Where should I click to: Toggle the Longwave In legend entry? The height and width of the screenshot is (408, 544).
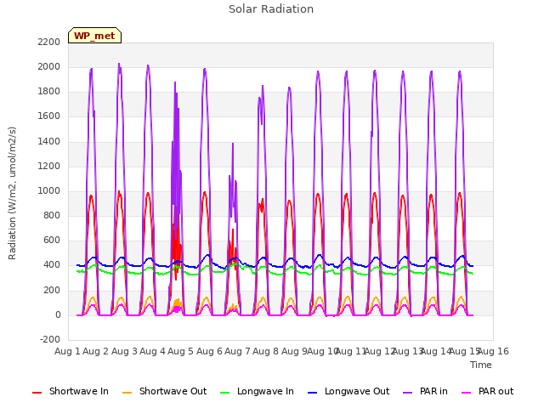click(x=257, y=391)
